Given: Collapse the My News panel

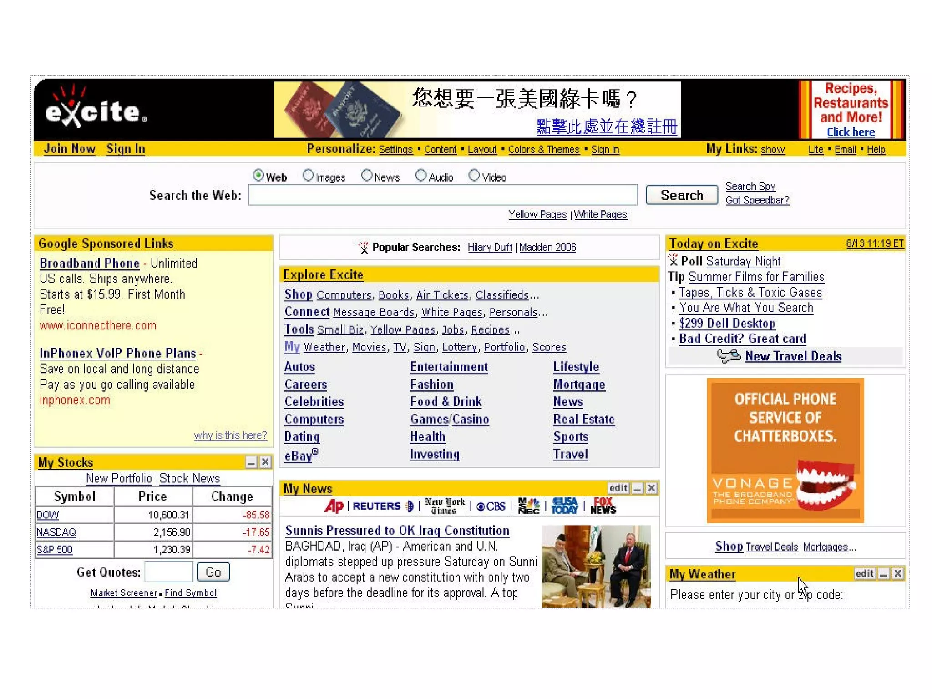Looking at the screenshot, I should tap(637, 489).
